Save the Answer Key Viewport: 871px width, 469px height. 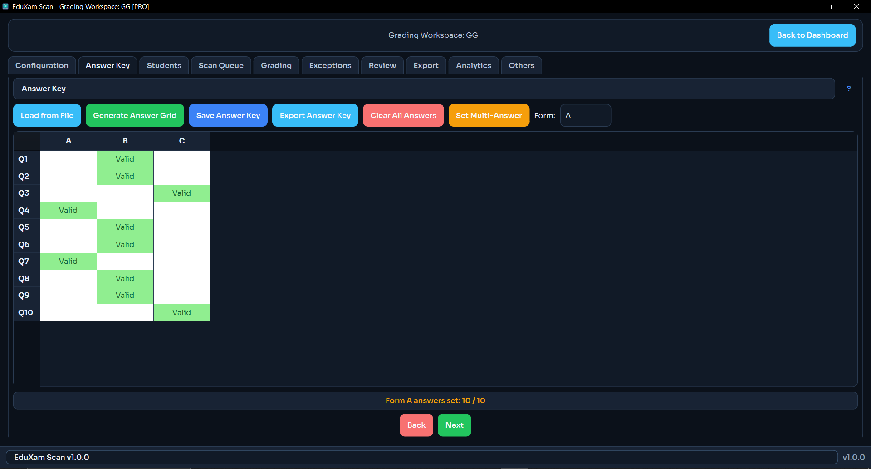(x=228, y=115)
